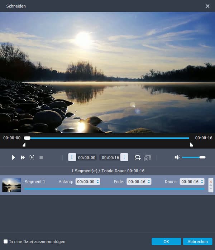215x250 pixels.
Task: Click the right trim marker on timeline
Action: pos(191,145)
